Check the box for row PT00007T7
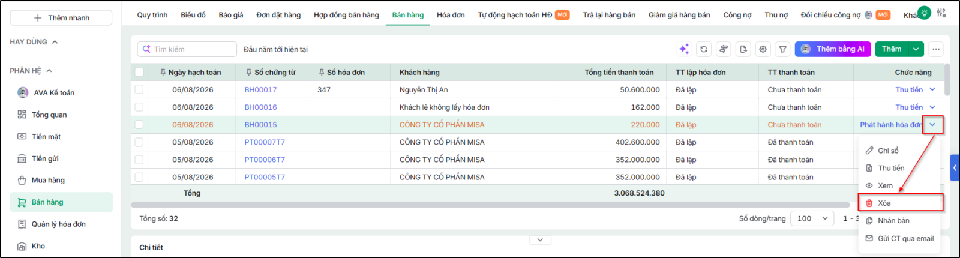The image size is (960, 258). (139, 142)
